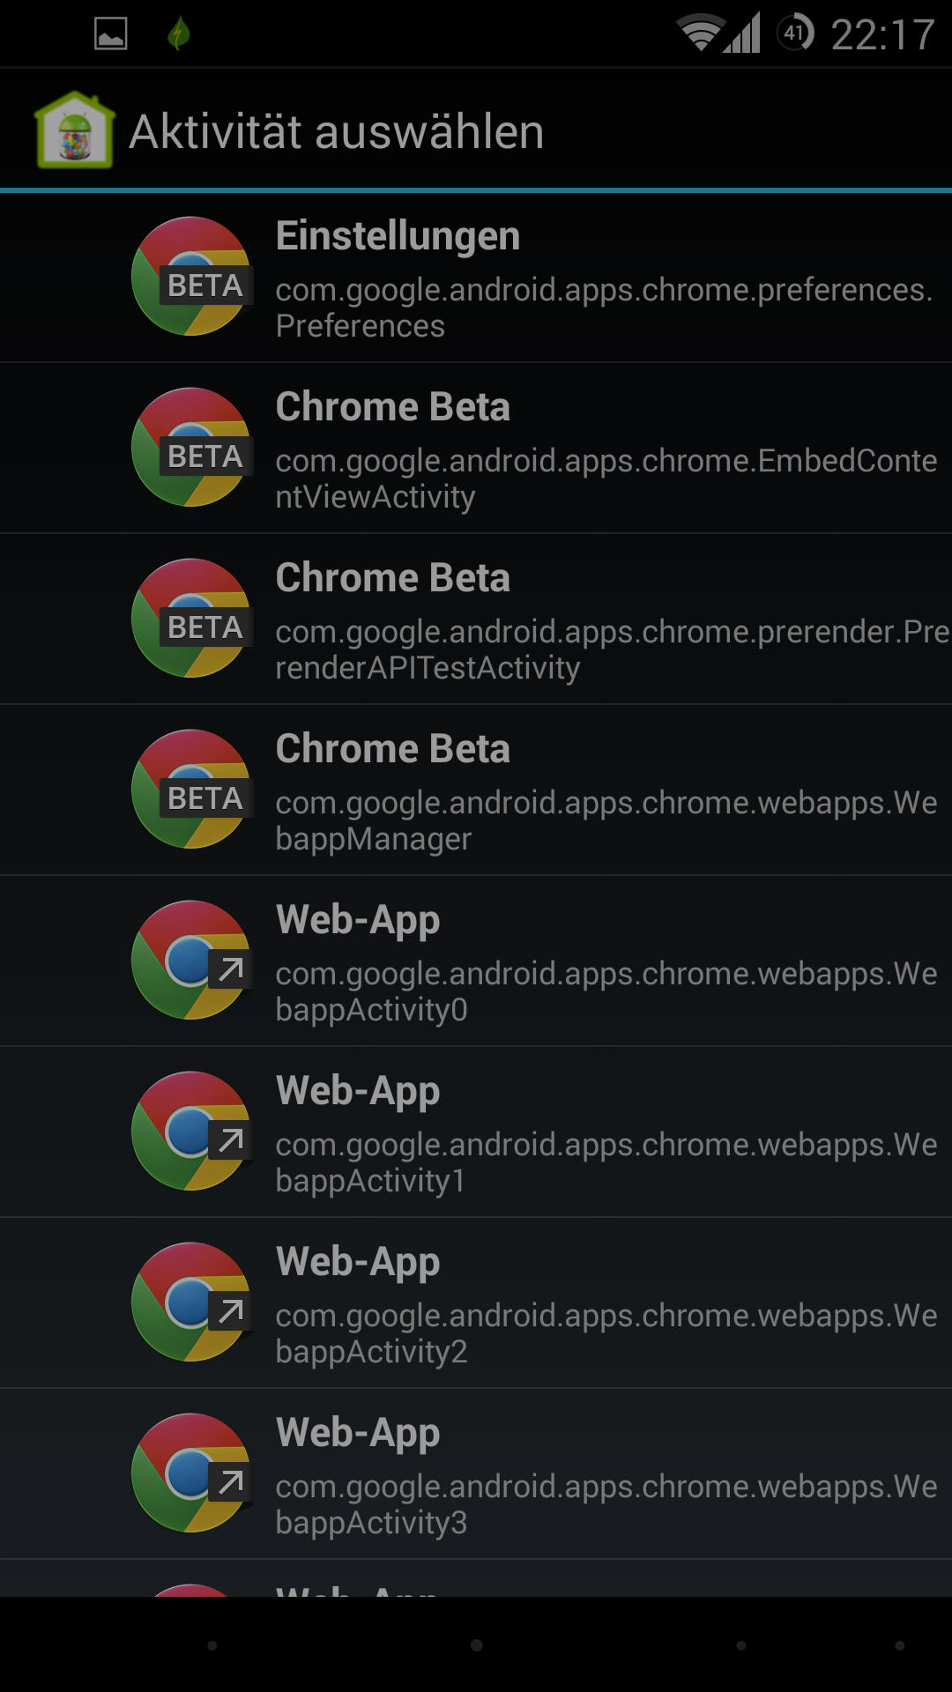Image resolution: width=952 pixels, height=1692 pixels.
Task: Select Web-App title for WebappActivity3
Action: (x=358, y=1435)
